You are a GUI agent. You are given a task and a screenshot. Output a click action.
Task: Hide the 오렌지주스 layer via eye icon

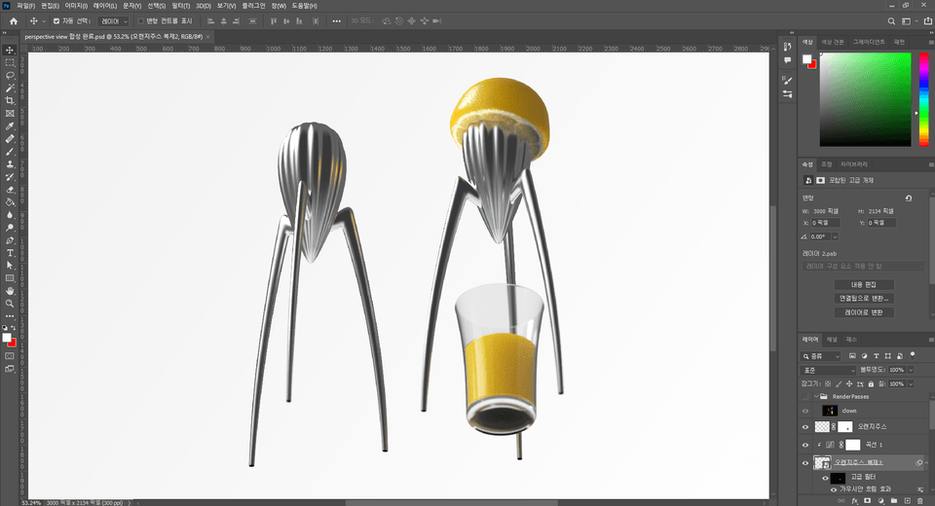pos(804,427)
